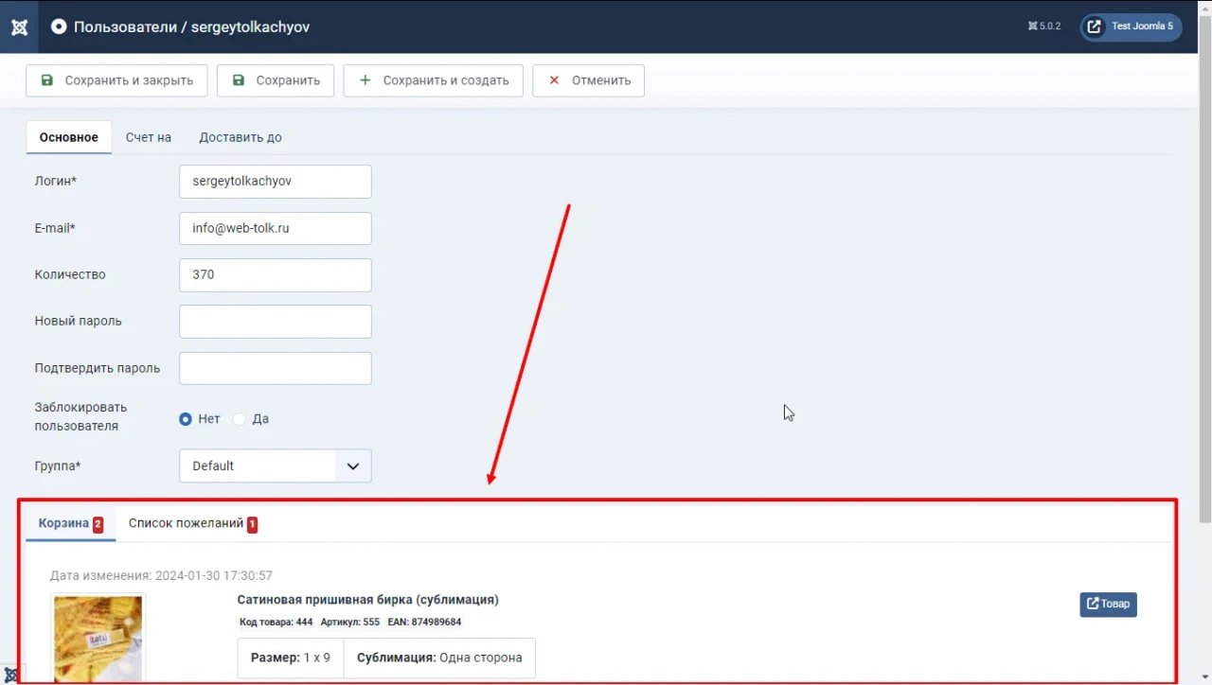Click the Joomla version 5.0.2 indicator
Screen dimensions: 1212x685
click(1044, 26)
